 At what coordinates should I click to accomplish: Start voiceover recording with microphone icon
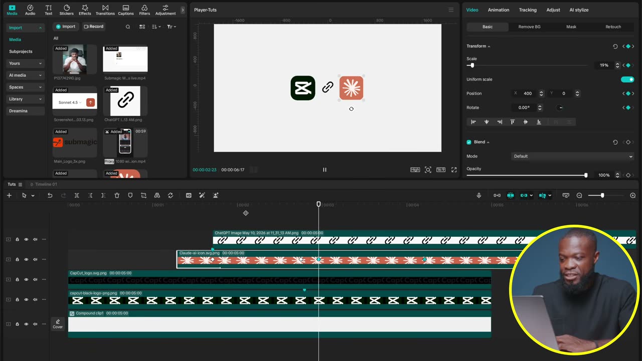pyautogui.click(x=479, y=196)
